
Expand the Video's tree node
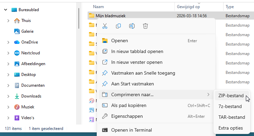click(x=8, y=118)
